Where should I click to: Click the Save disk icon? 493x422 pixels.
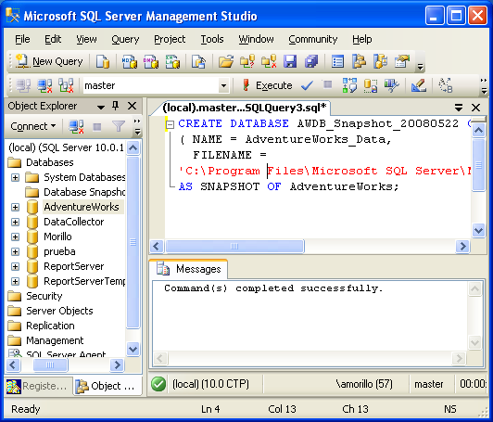point(290,61)
